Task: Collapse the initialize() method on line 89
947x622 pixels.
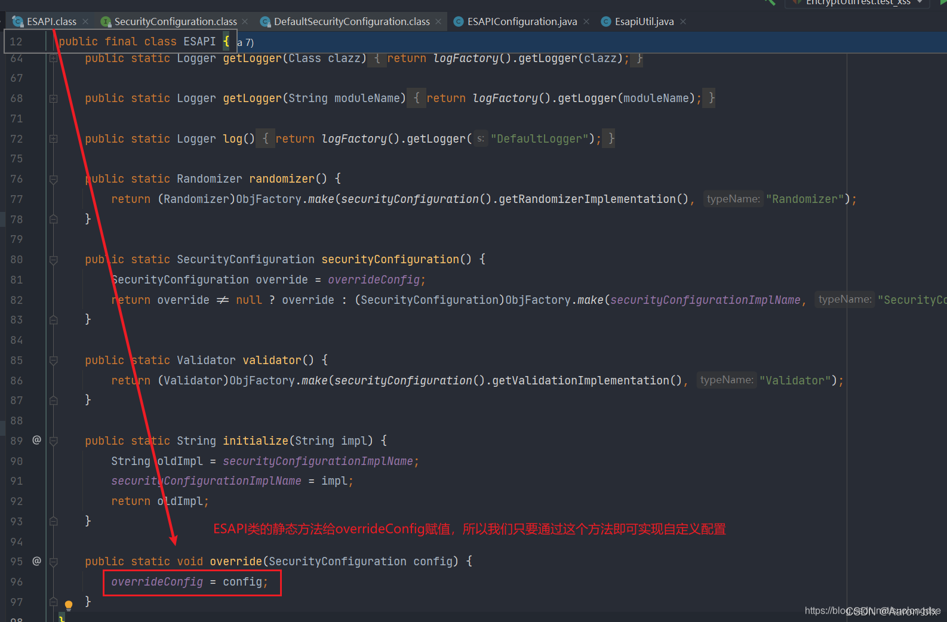Action: click(x=53, y=441)
